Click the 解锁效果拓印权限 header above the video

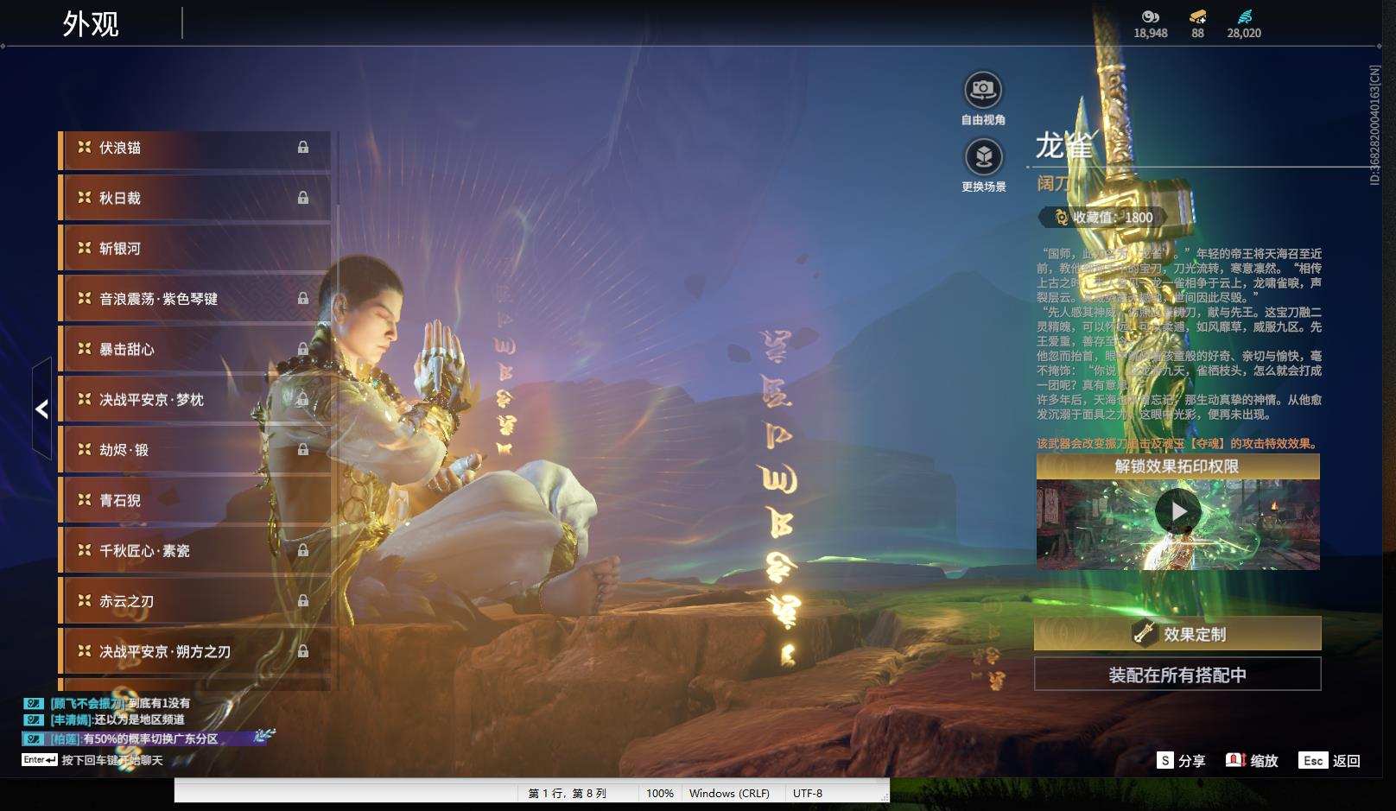1177,466
